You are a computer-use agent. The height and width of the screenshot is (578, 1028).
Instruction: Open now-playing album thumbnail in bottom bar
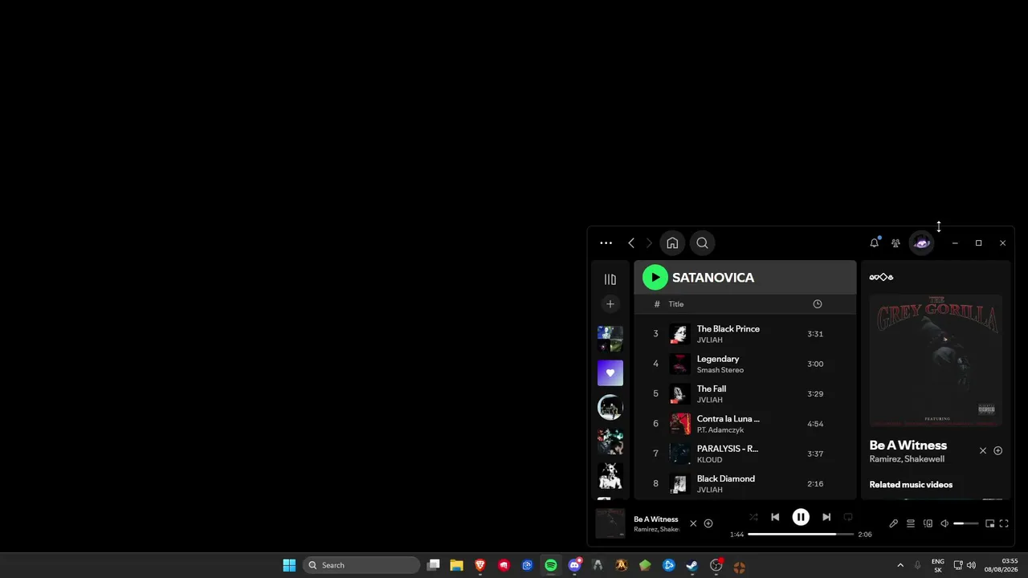(x=610, y=523)
